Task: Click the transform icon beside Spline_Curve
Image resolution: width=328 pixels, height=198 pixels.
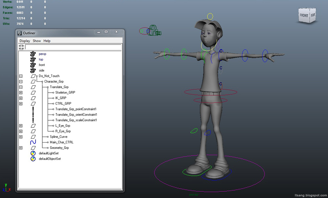Action: point(33,137)
